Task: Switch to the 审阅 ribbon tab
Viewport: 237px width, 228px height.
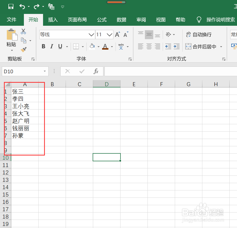Action: click(x=141, y=20)
